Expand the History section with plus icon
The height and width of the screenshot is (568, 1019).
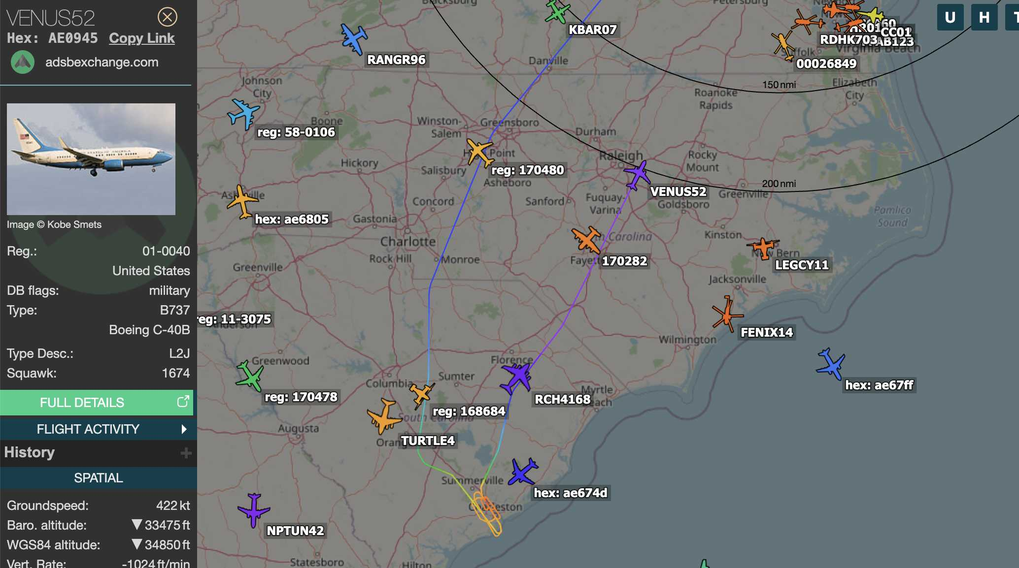186,453
